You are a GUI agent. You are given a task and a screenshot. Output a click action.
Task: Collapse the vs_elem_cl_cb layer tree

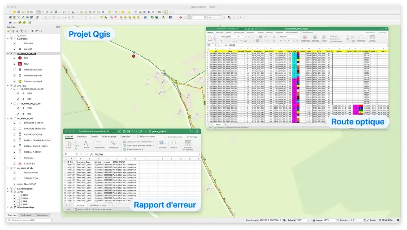point(8,168)
